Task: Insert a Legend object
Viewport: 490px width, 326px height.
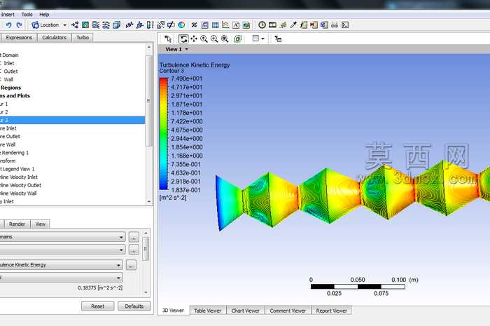Action: (x=150, y=25)
